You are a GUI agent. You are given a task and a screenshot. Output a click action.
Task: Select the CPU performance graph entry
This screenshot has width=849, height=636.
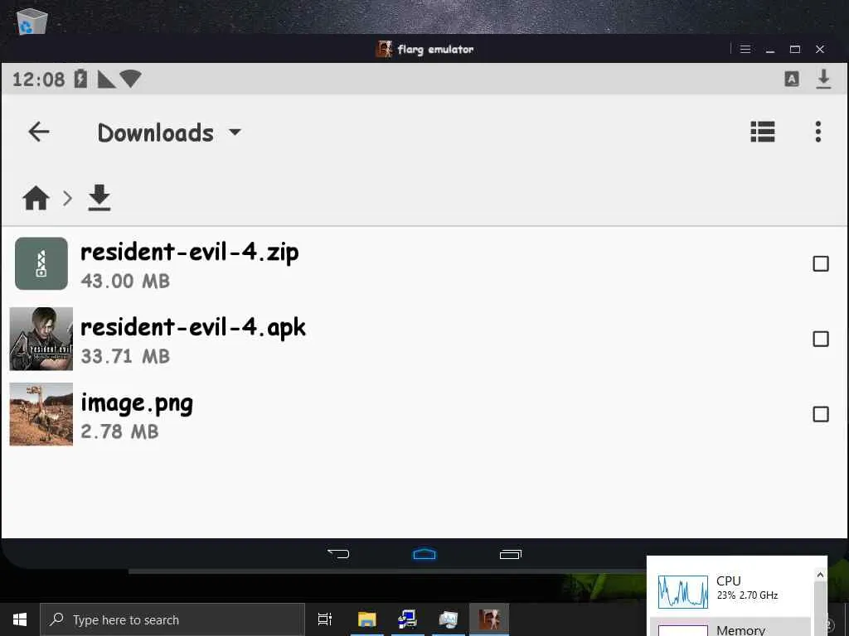pyautogui.click(x=731, y=590)
